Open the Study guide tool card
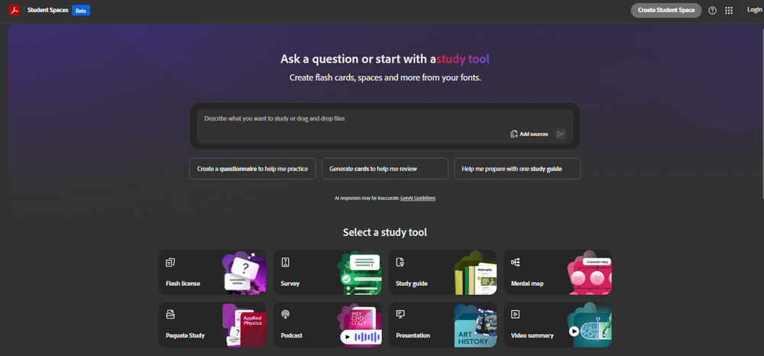The width and height of the screenshot is (764, 356). point(442,272)
